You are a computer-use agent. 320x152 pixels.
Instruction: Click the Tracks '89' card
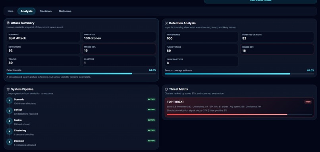(43, 61)
